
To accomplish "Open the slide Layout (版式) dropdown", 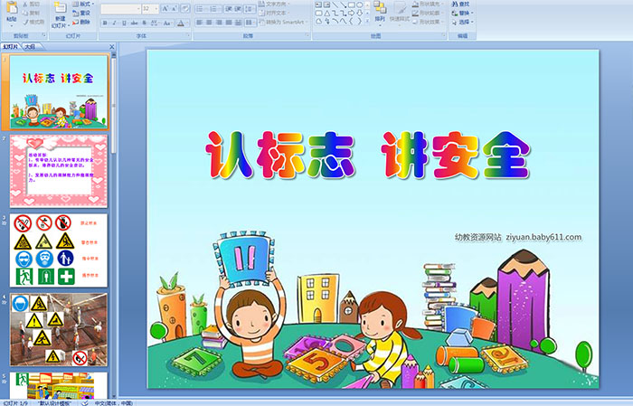I will (83, 4).
